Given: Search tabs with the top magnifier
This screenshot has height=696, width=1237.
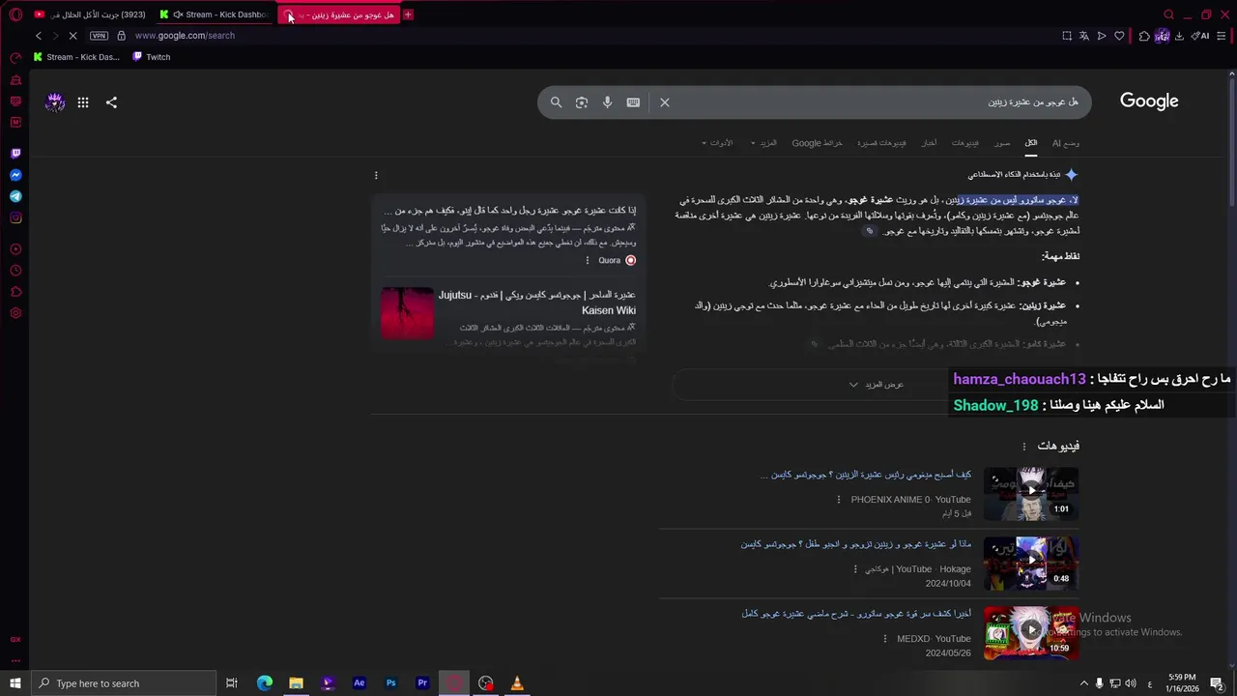Looking at the screenshot, I should click(x=1168, y=14).
